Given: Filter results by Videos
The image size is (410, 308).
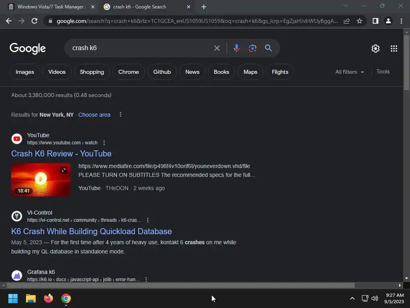Looking at the screenshot, I should point(57,72).
